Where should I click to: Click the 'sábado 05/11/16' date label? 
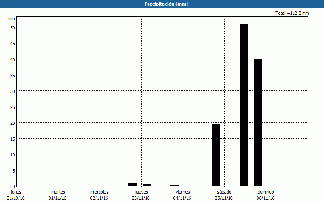click(224, 195)
